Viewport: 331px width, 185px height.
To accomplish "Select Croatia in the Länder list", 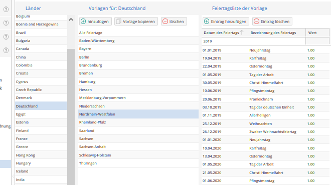I will 41,73.
